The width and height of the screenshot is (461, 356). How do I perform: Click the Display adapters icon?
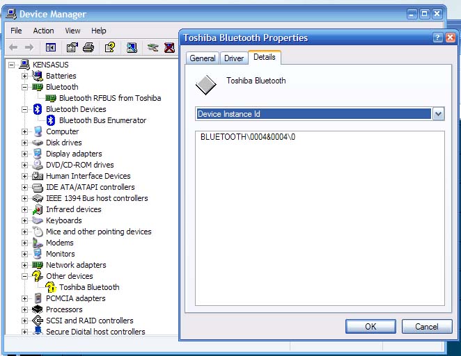click(x=38, y=154)
